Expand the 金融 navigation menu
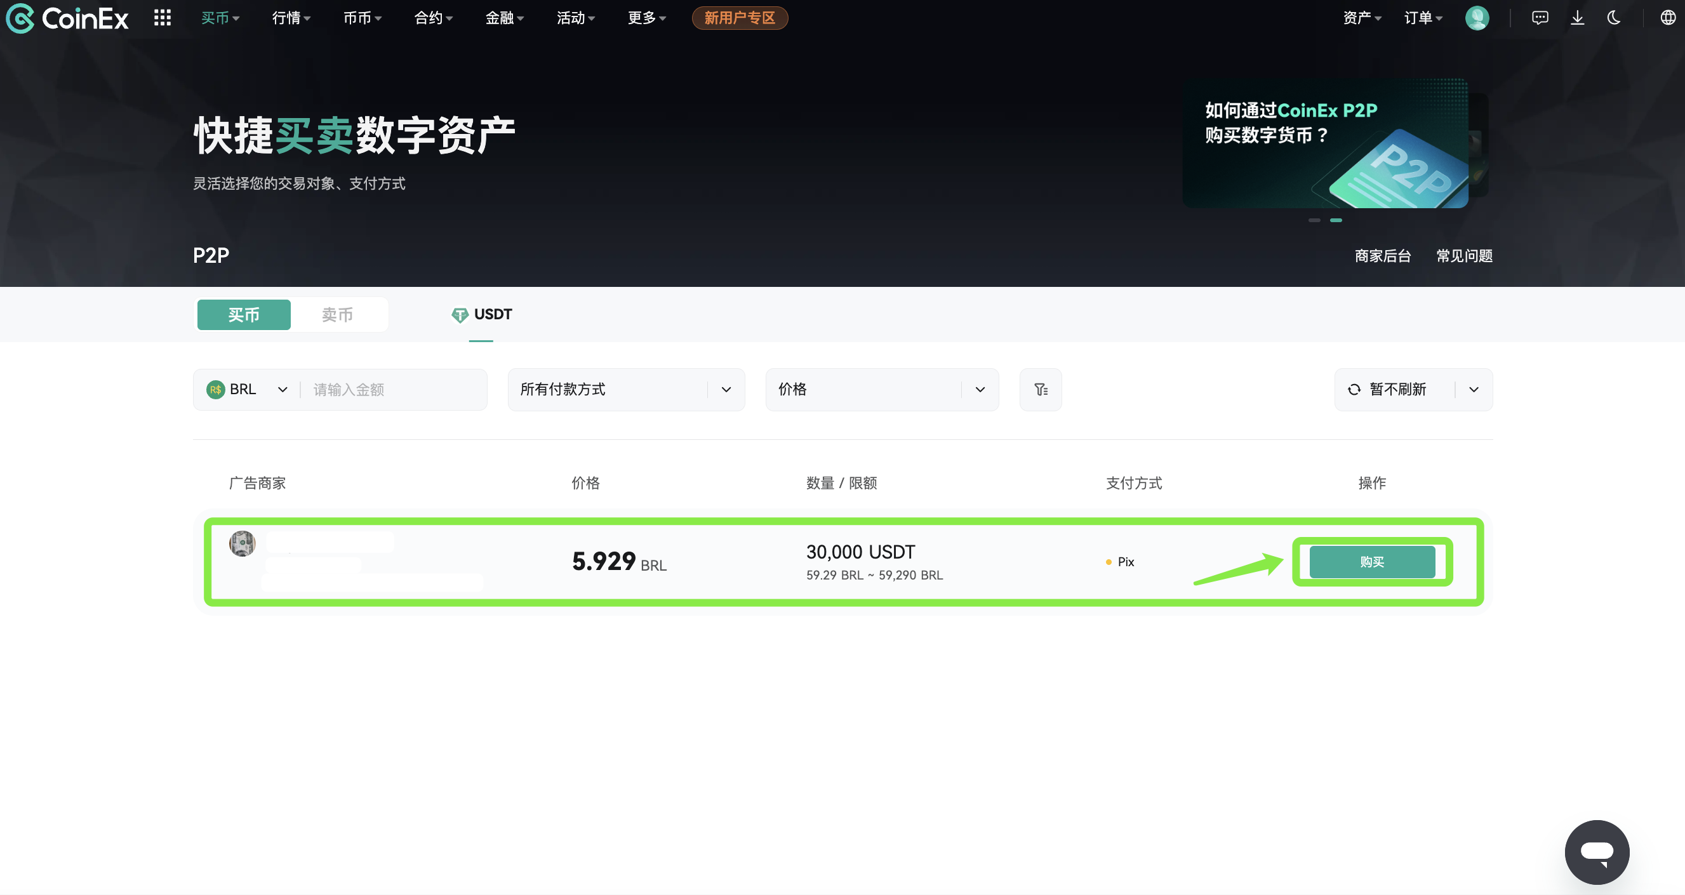 [x=504, y=18]
